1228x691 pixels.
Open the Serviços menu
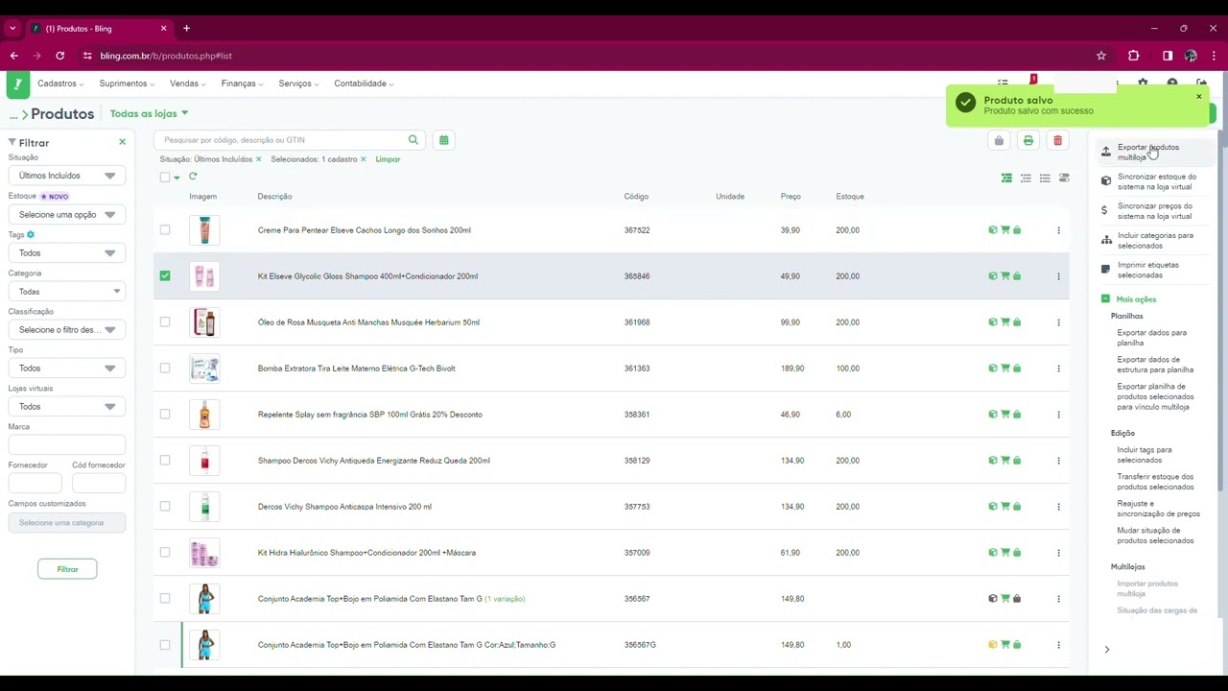299,83
